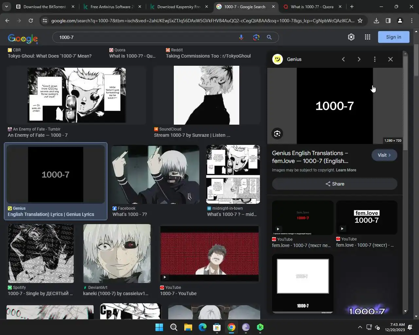
Task: Close the 1000-7 Google Search tab
Action: point(273,7)
